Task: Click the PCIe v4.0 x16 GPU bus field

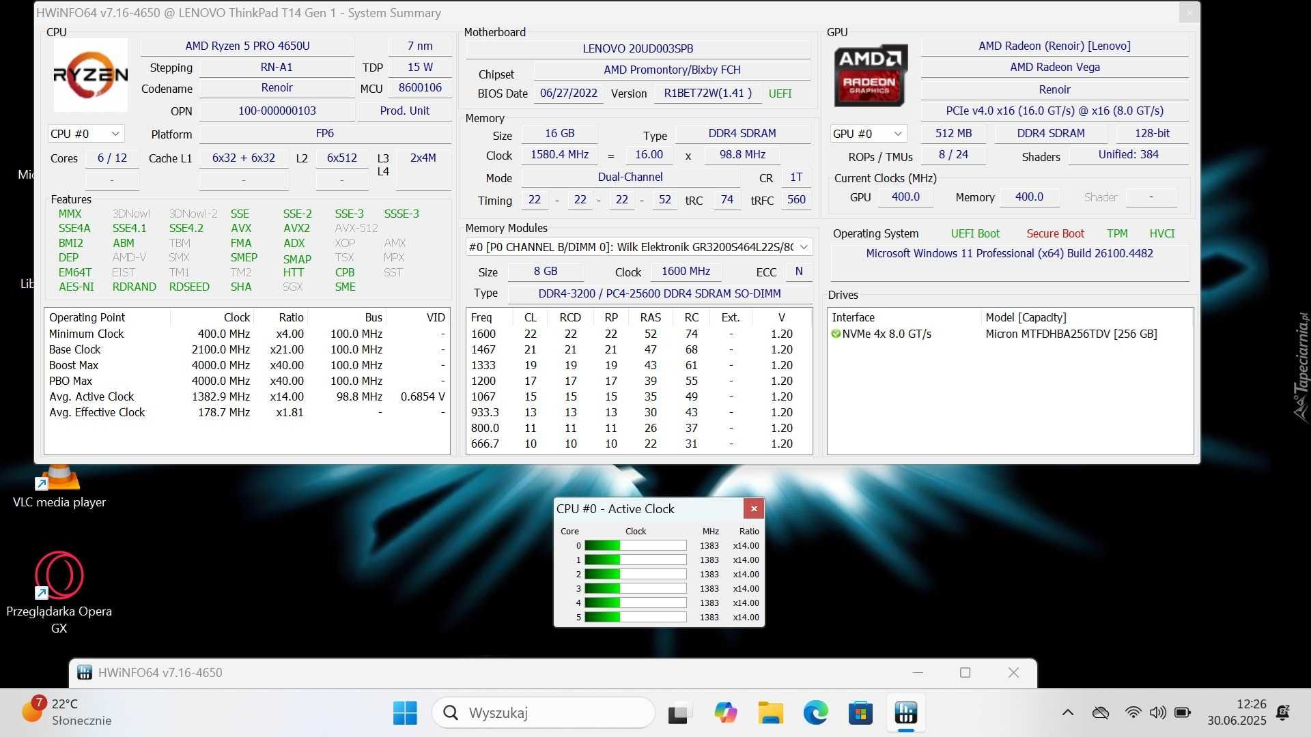Action: [x=1054, y=111]
